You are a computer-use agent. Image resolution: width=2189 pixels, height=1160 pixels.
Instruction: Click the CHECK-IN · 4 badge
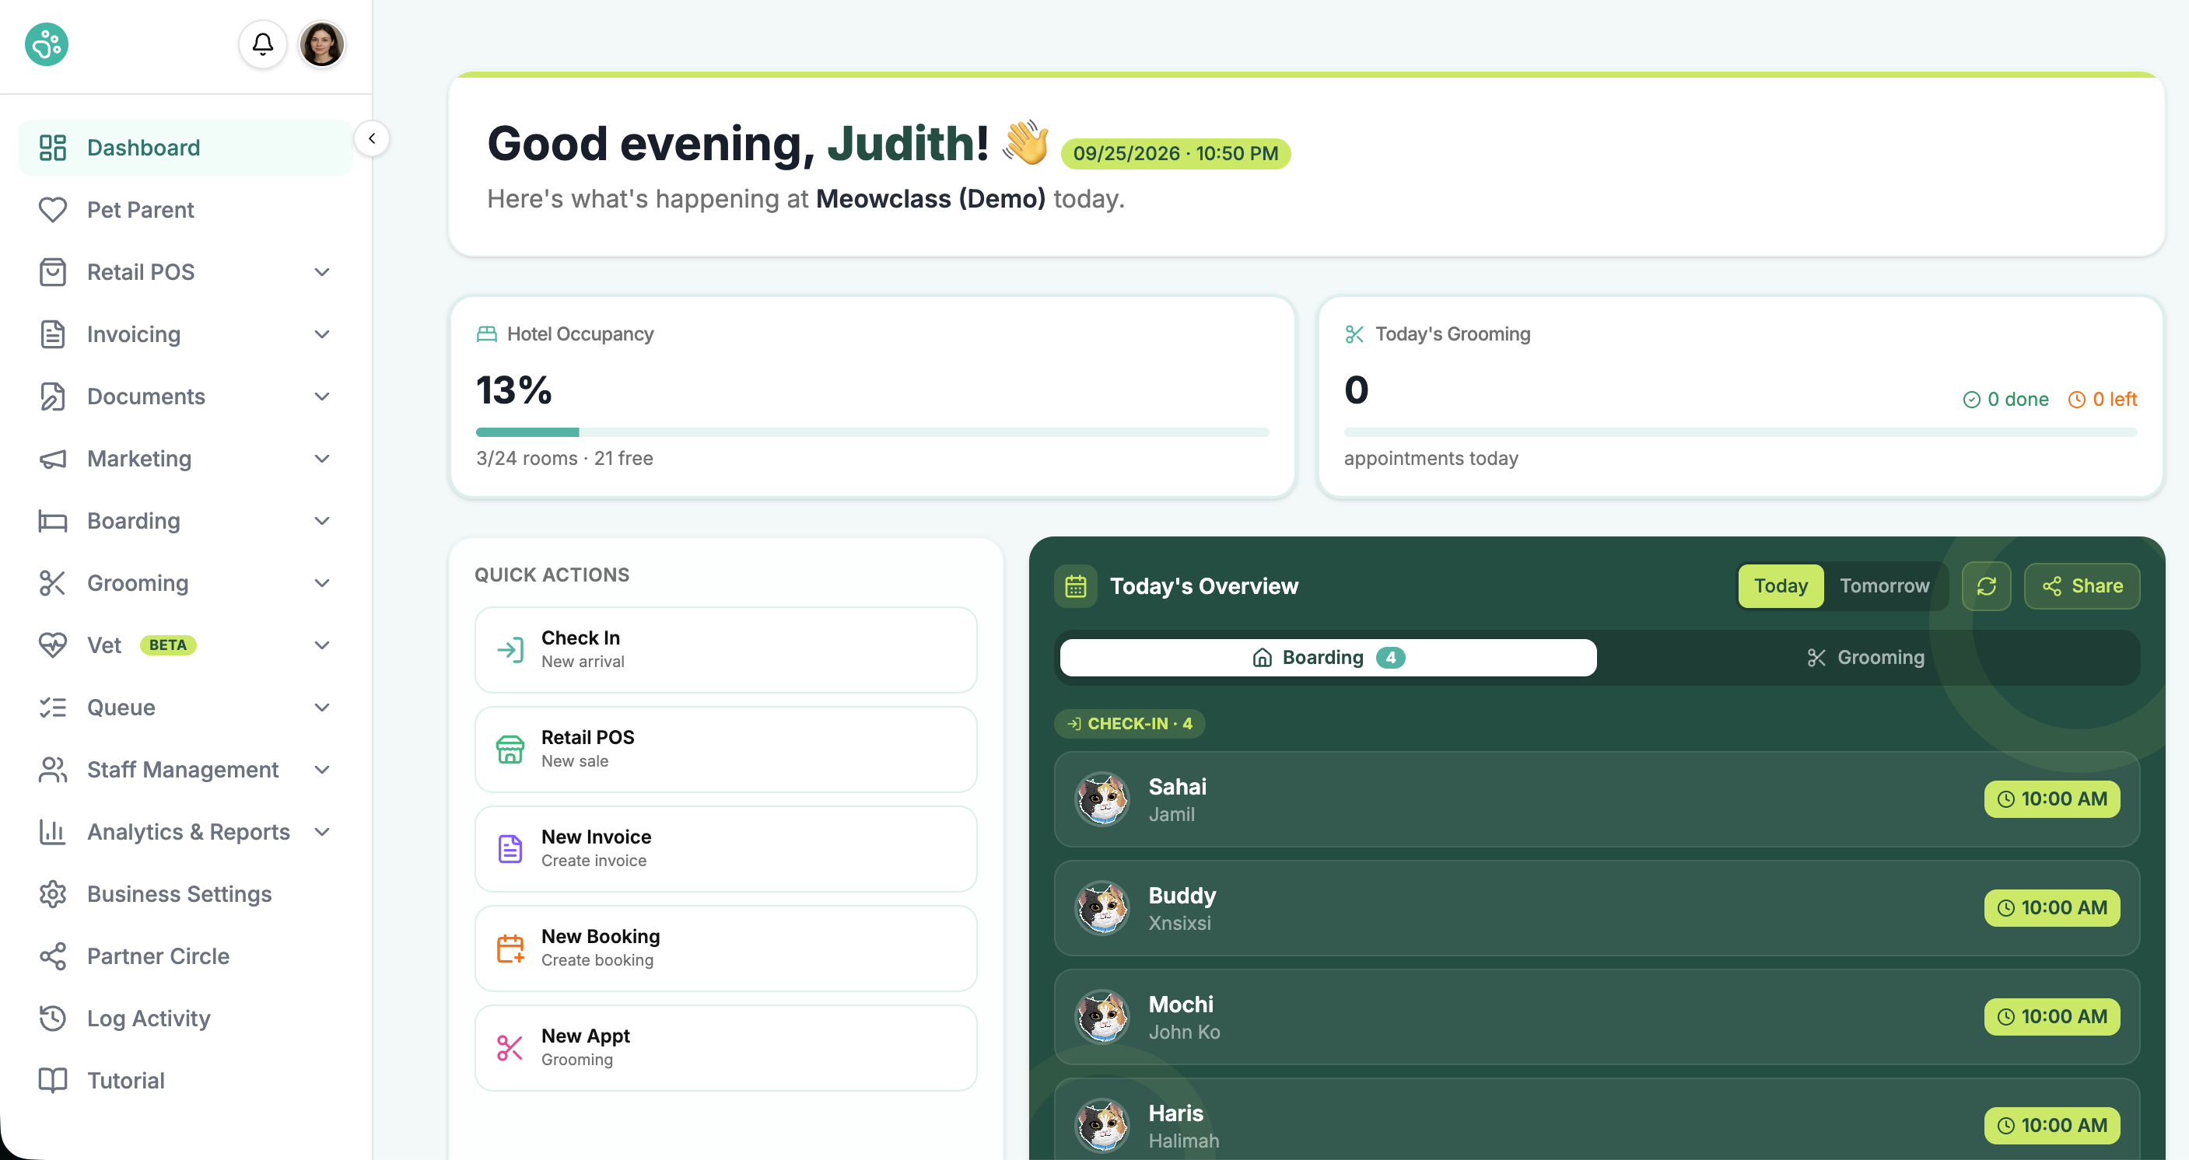1130,724
